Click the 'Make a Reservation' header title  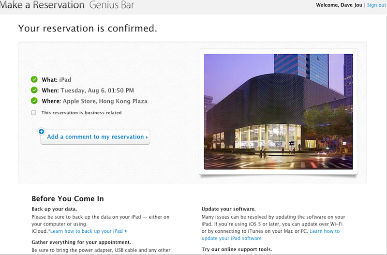point(42,5)
